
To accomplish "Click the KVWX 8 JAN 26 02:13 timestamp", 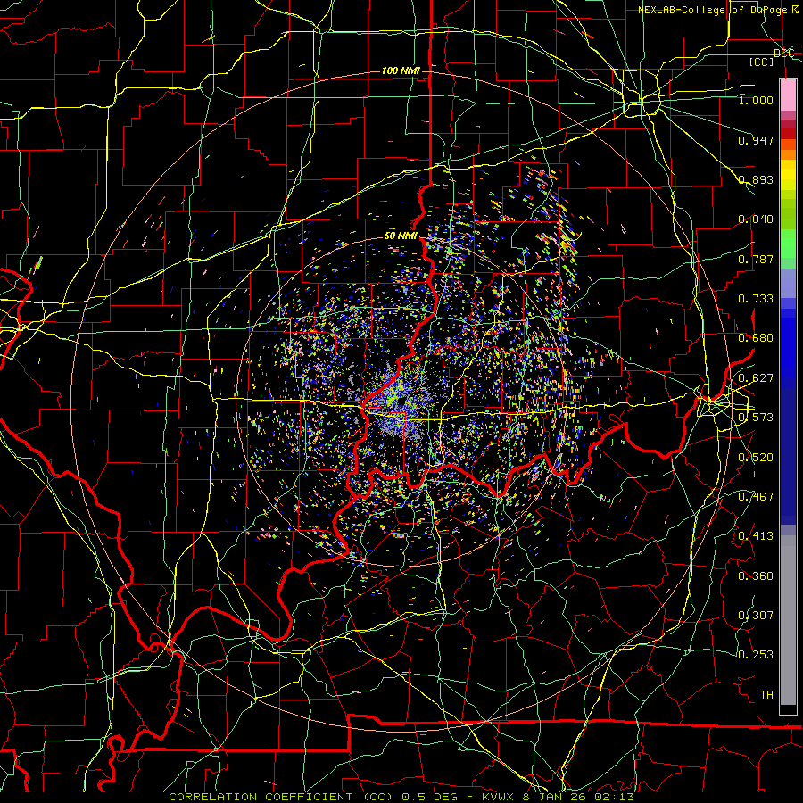I will point(559,797).
